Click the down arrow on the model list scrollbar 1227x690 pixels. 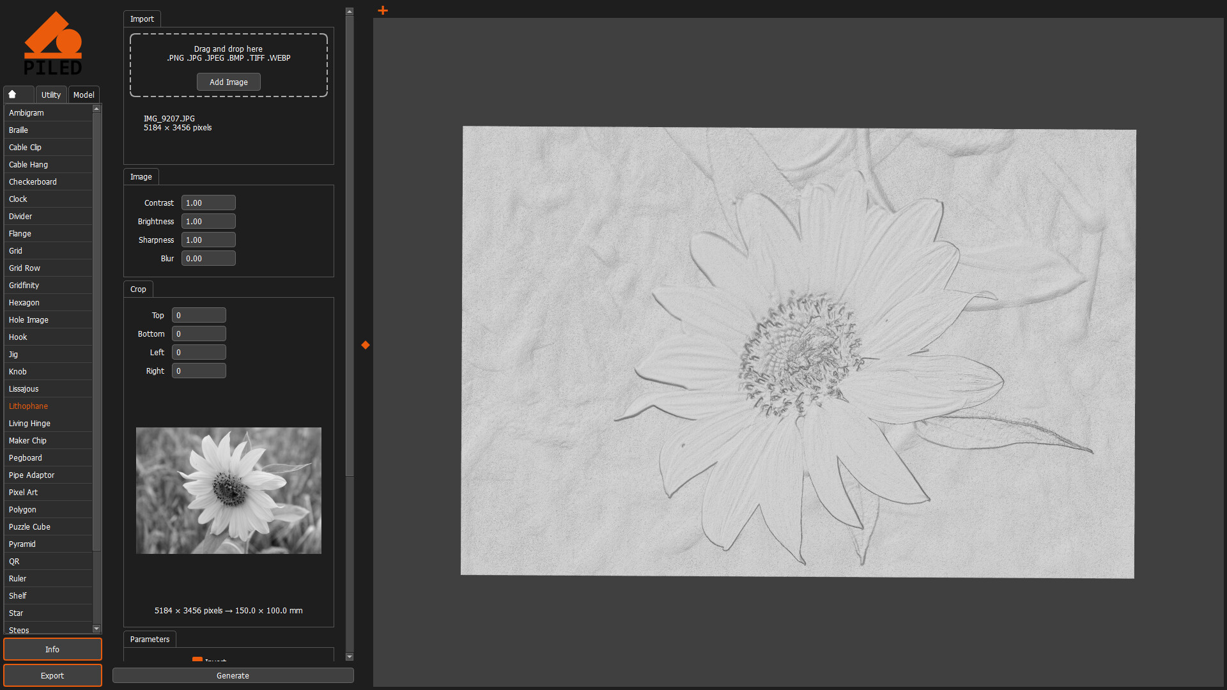[x=96, y=629]
